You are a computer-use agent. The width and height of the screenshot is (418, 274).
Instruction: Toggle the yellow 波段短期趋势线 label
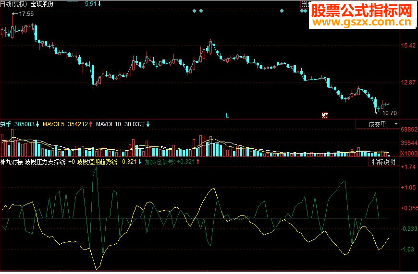pos(98,162)
